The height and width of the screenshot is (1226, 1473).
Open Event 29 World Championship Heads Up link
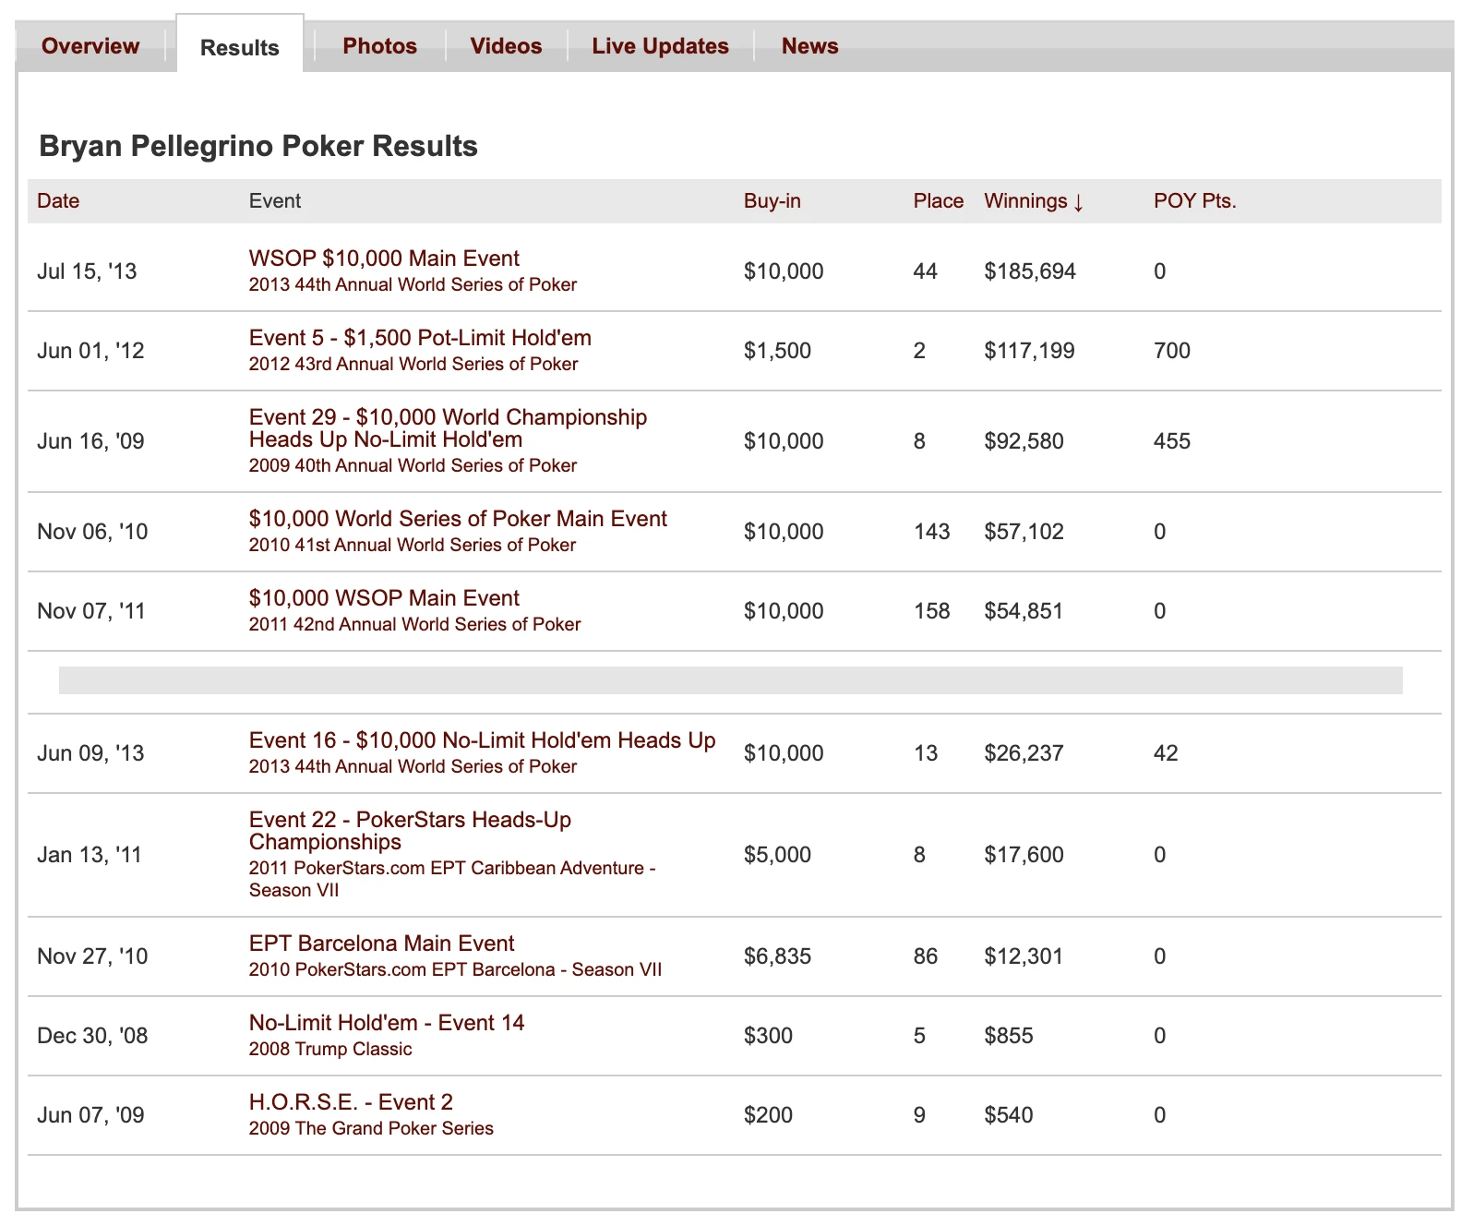click(448, 428)
